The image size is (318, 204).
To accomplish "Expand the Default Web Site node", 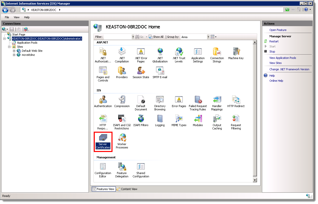I will point(14,50).
